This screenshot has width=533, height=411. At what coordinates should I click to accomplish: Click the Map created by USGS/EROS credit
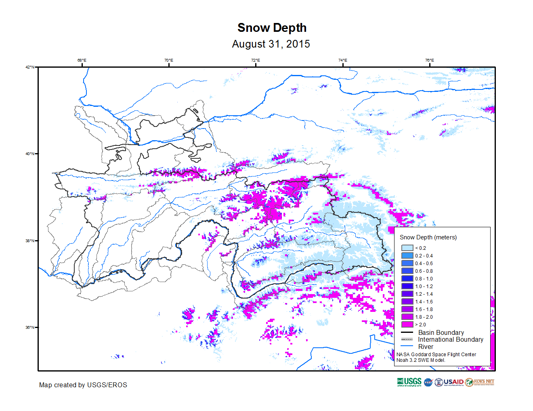click(x=83, y=385)
